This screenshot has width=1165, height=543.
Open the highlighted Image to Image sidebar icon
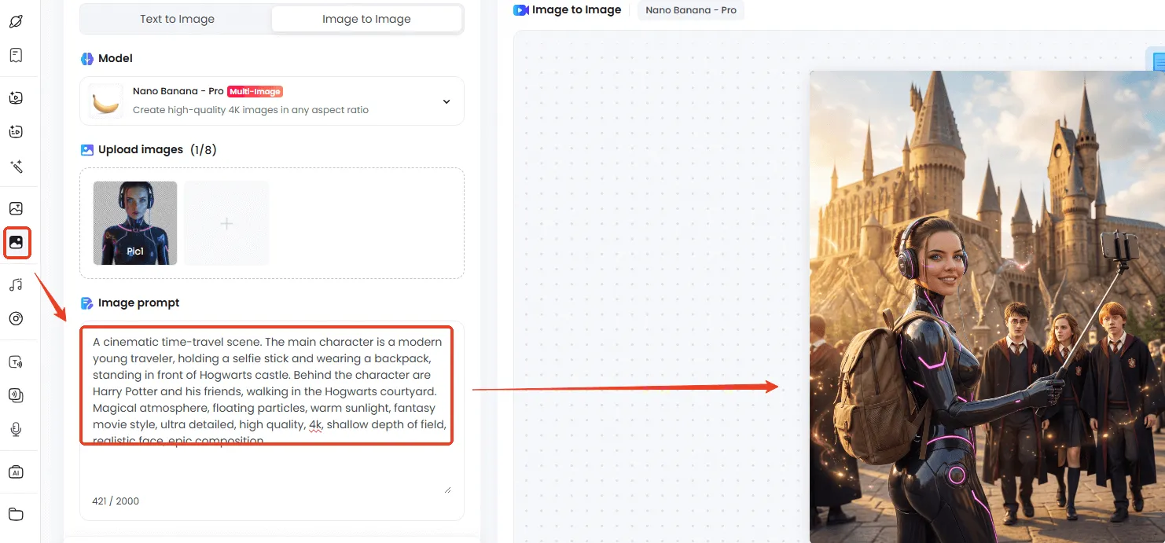(x=17, y=243)
